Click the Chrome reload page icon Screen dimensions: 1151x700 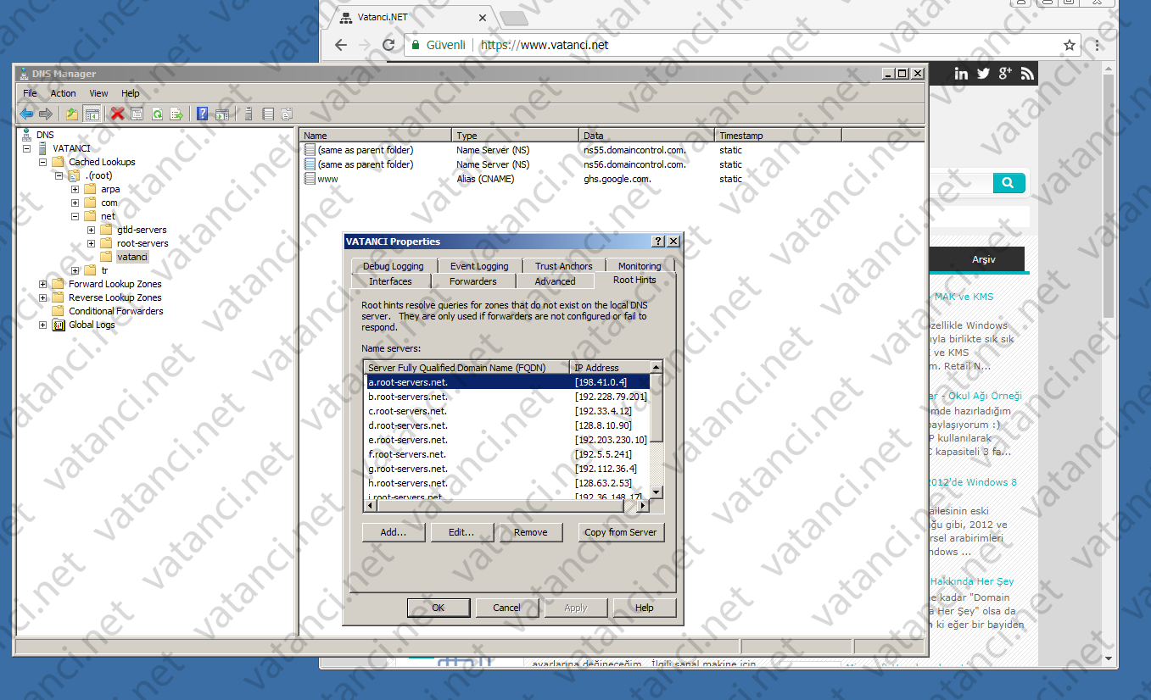(389, 45)
